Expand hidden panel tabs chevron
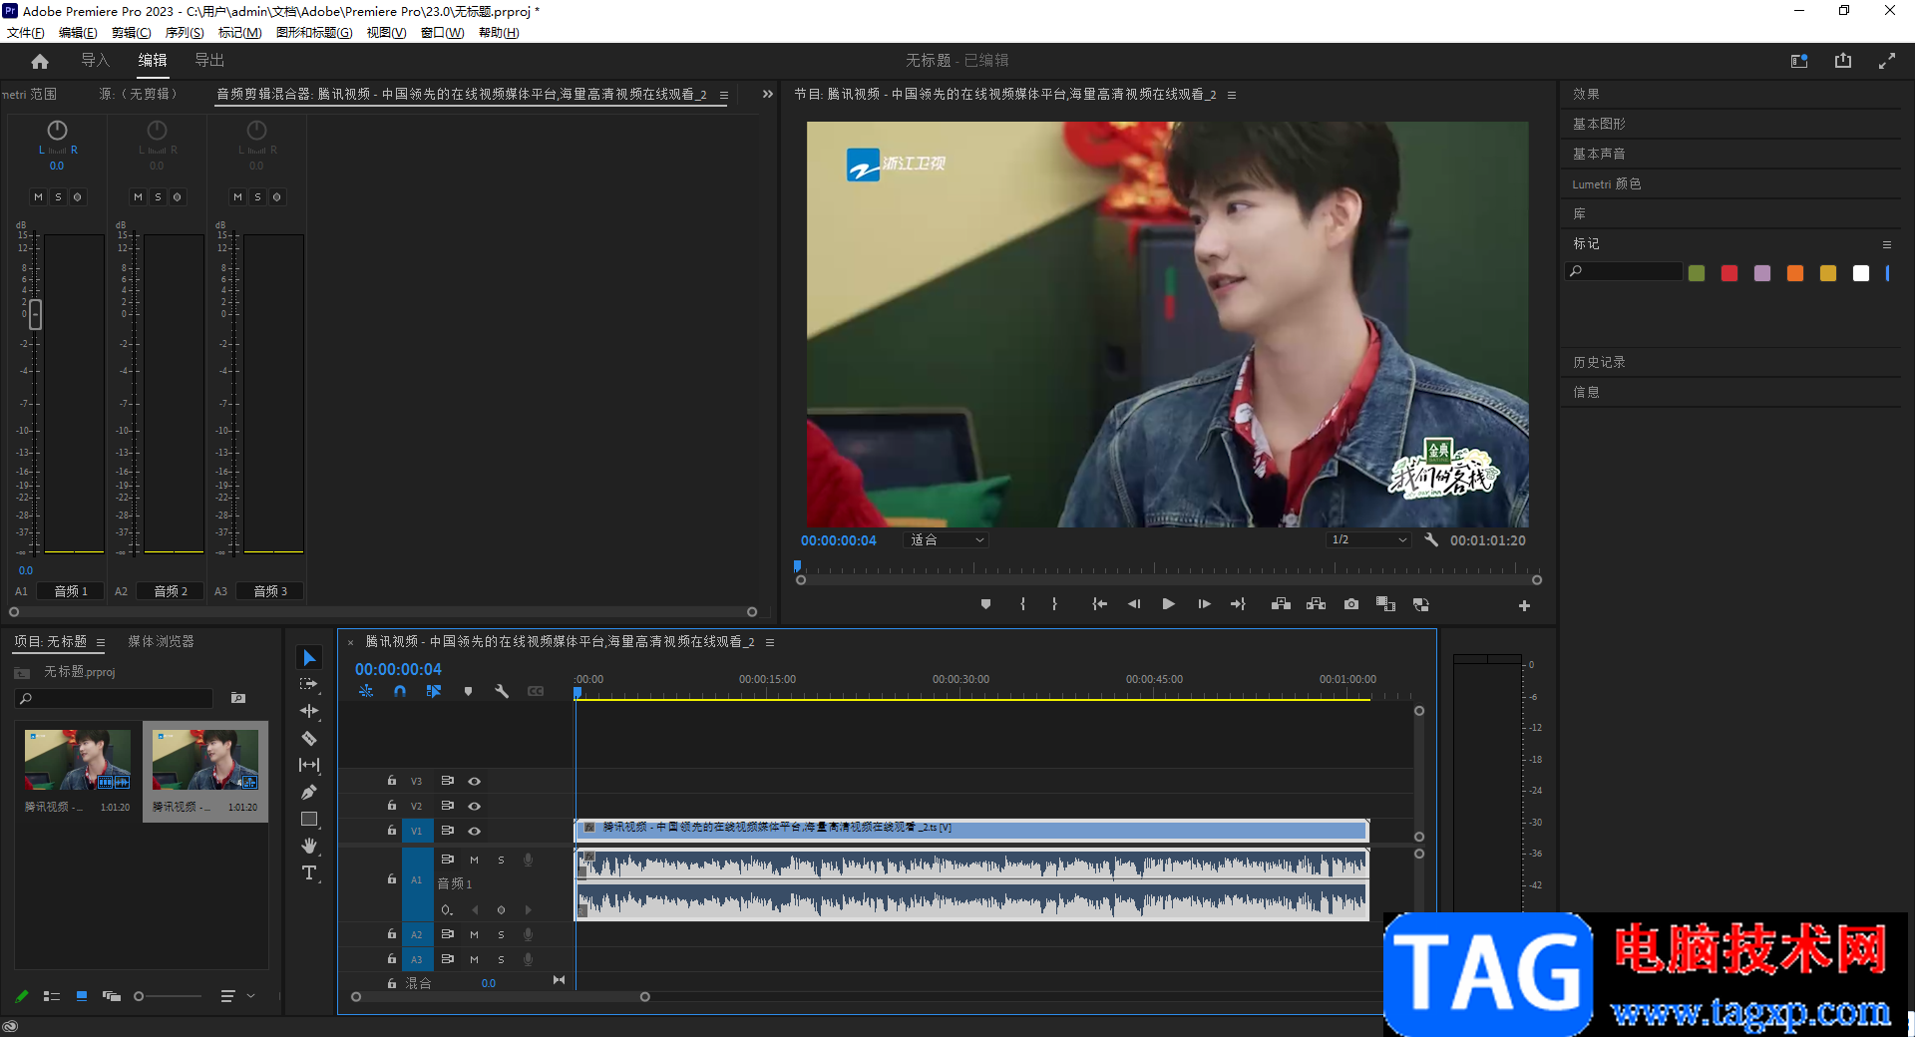 (767, 94)
